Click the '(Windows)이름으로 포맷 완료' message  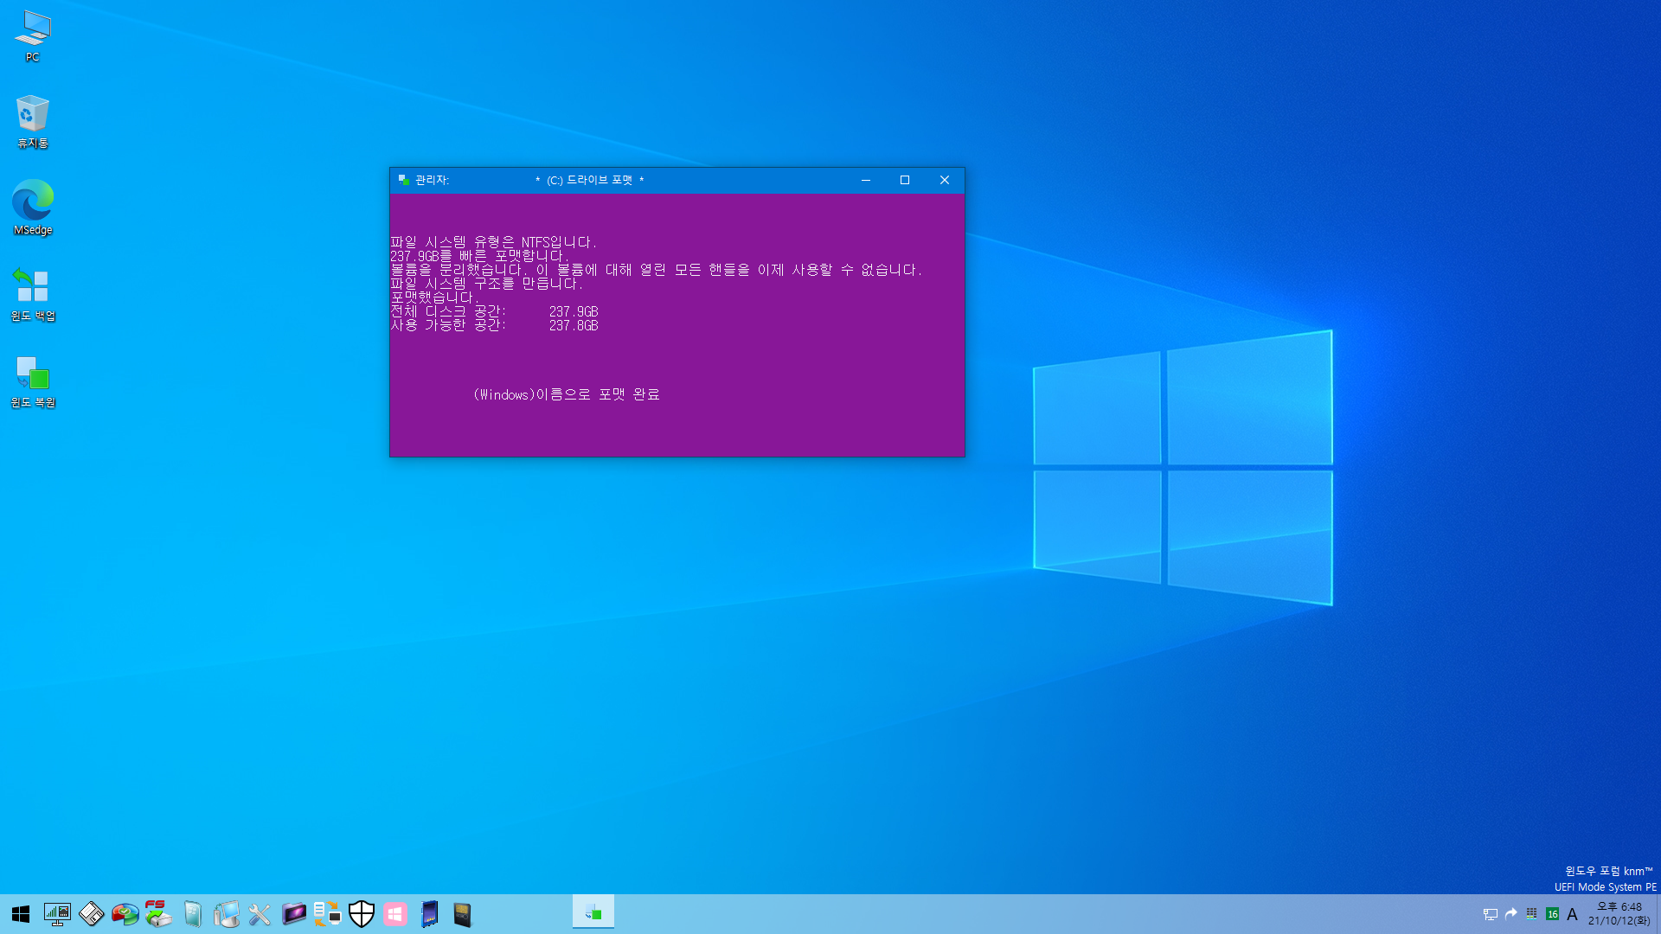click(x=567, y=394)
